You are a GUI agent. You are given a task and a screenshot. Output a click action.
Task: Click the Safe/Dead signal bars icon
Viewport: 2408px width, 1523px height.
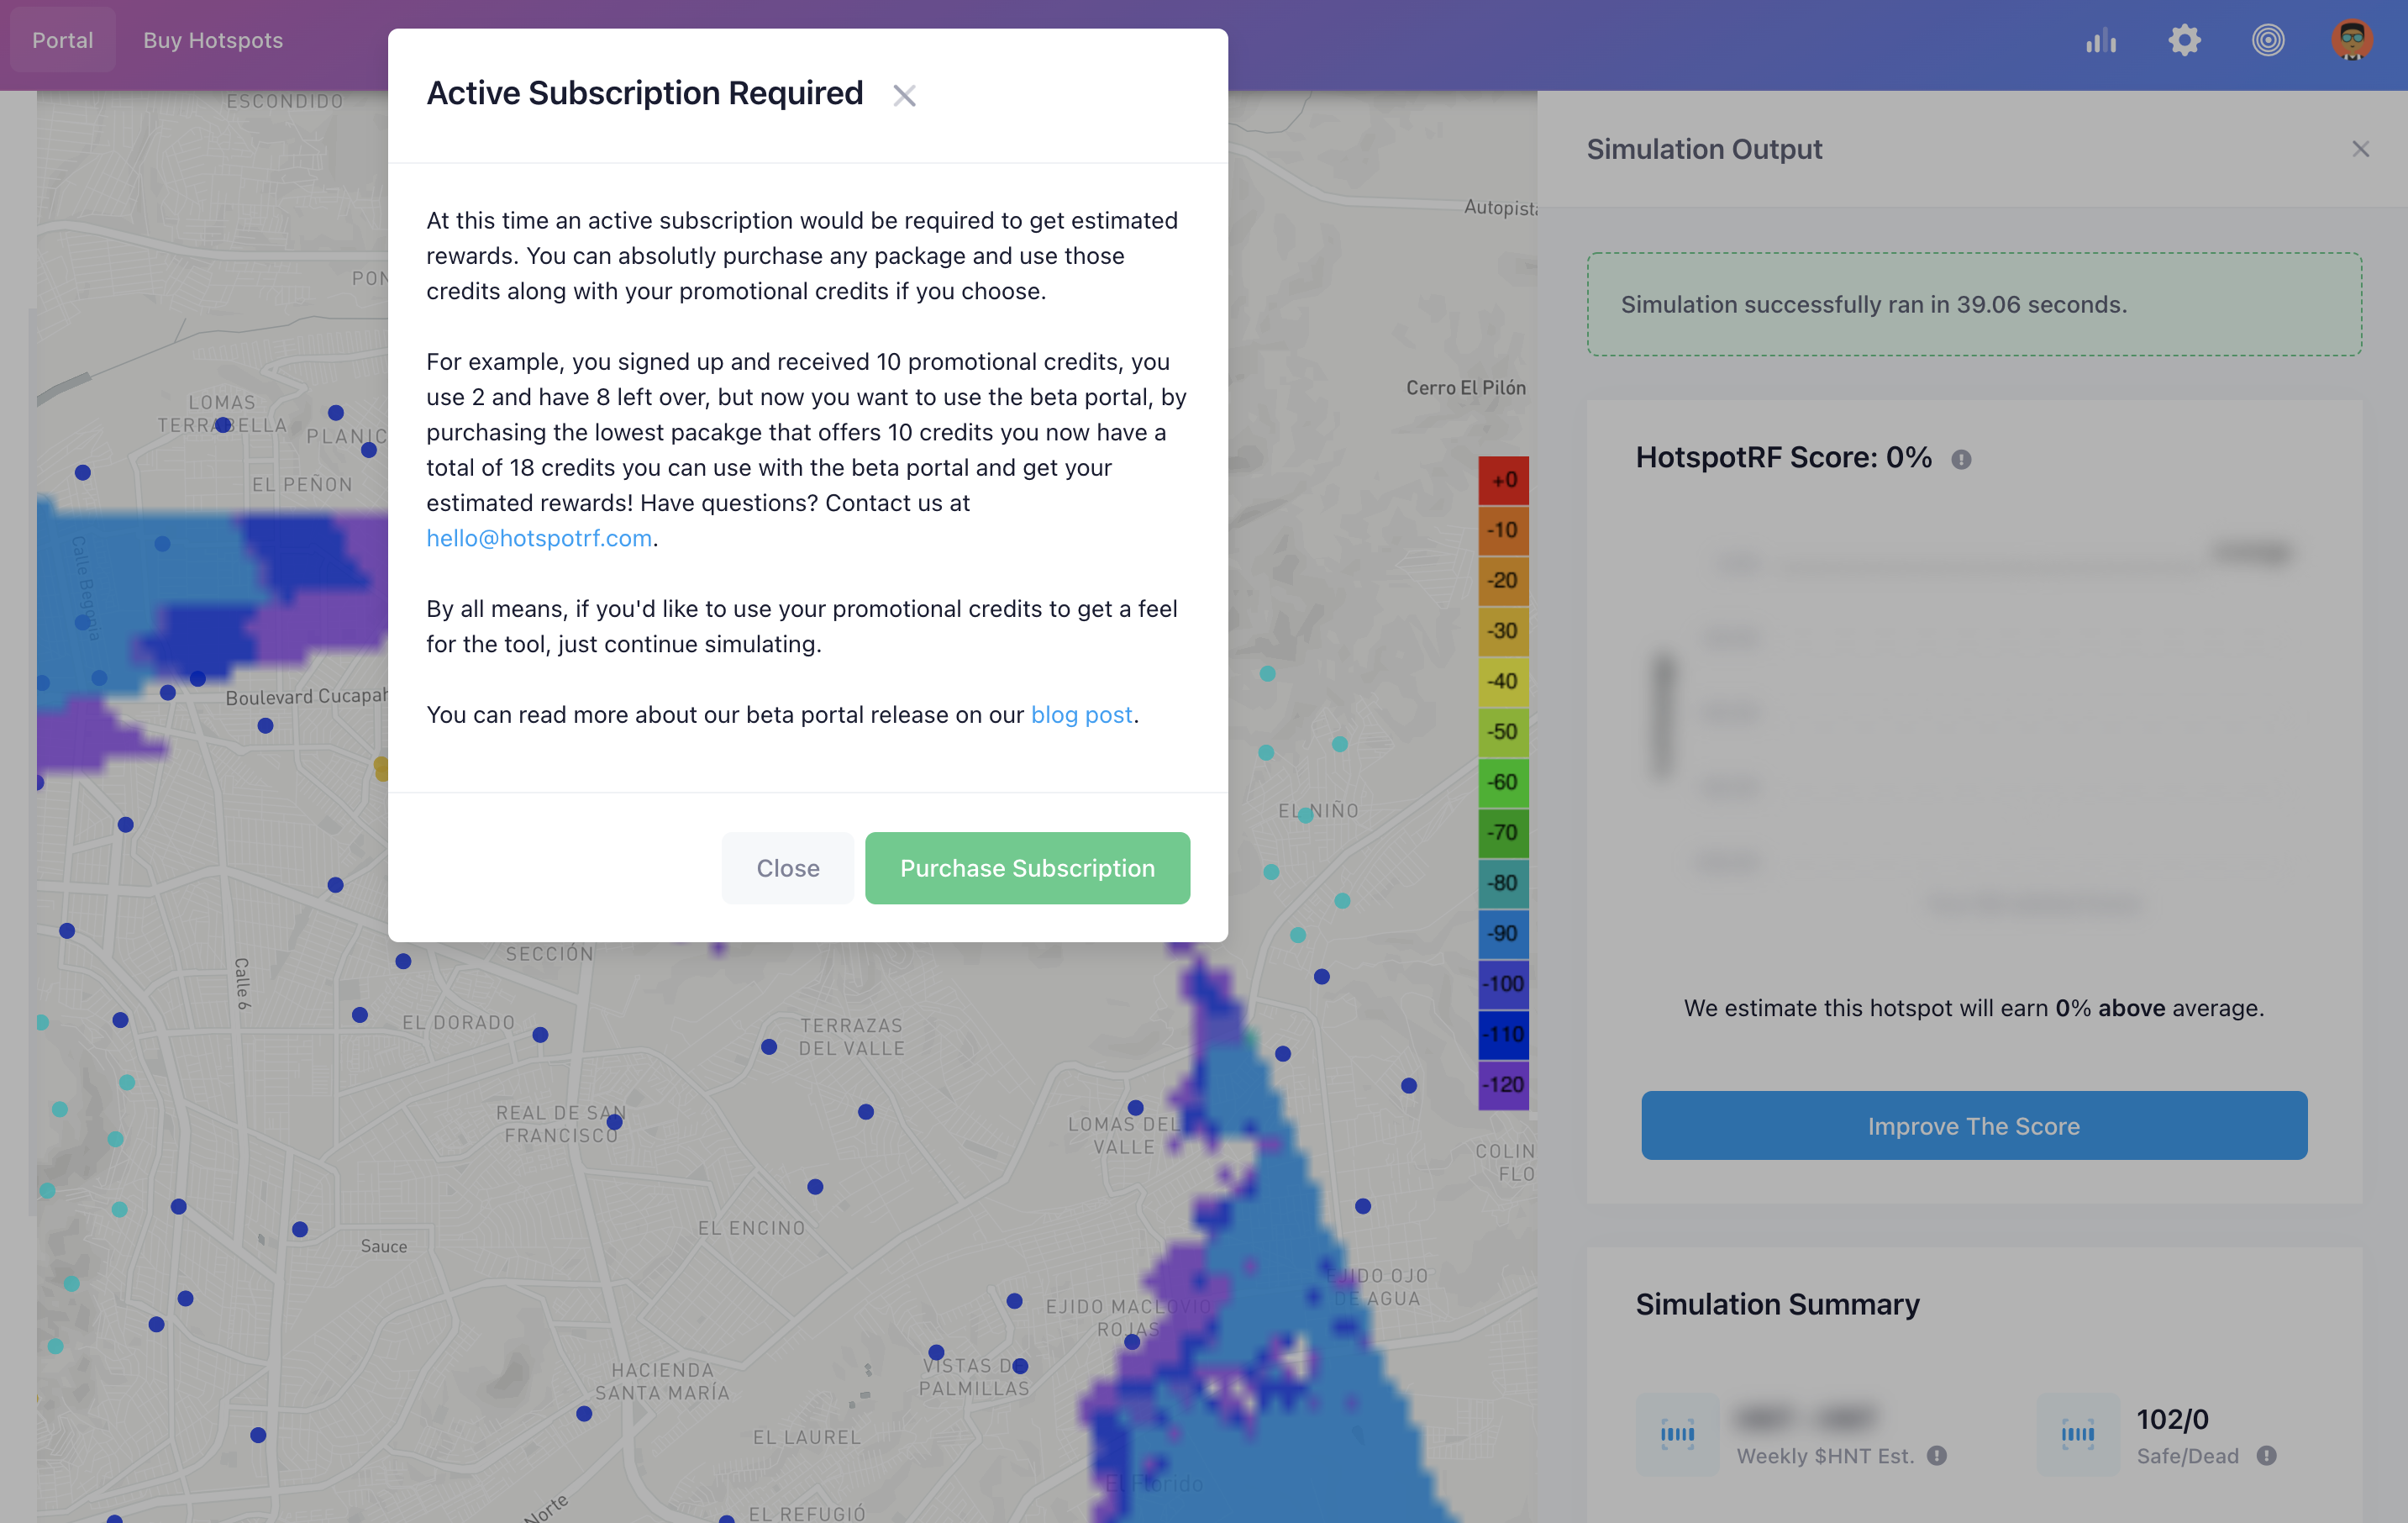click(x=2078, y=1434)
